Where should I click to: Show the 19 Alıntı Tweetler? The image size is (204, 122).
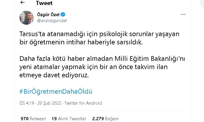click(x=69, y=119)
